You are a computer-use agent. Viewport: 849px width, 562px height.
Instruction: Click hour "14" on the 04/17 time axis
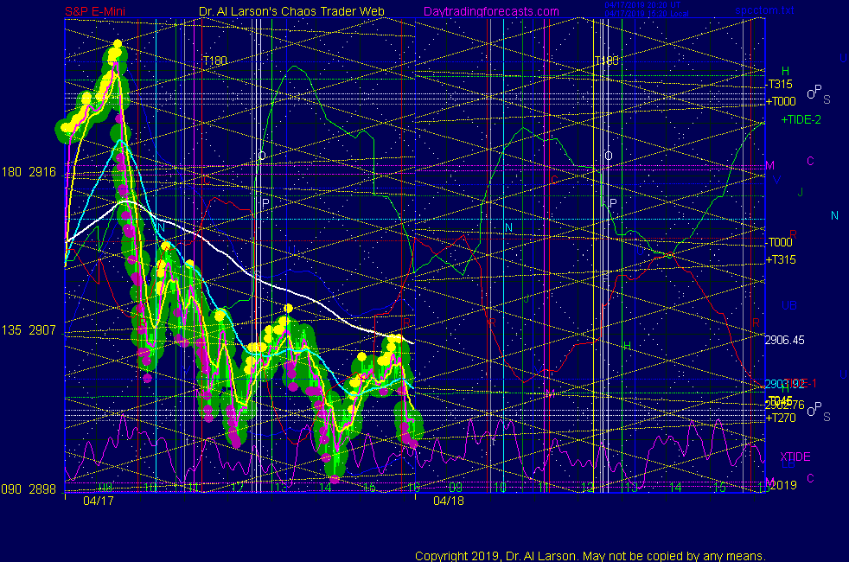(325, 488)
